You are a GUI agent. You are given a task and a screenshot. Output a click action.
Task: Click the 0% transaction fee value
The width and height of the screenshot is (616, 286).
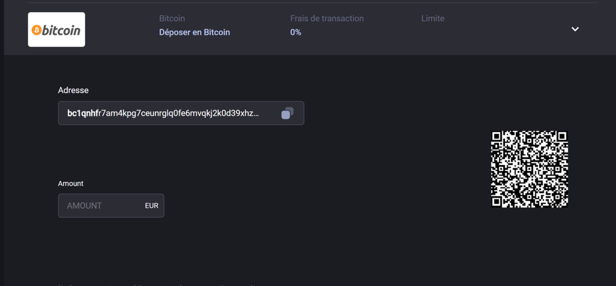pos(296,32)
